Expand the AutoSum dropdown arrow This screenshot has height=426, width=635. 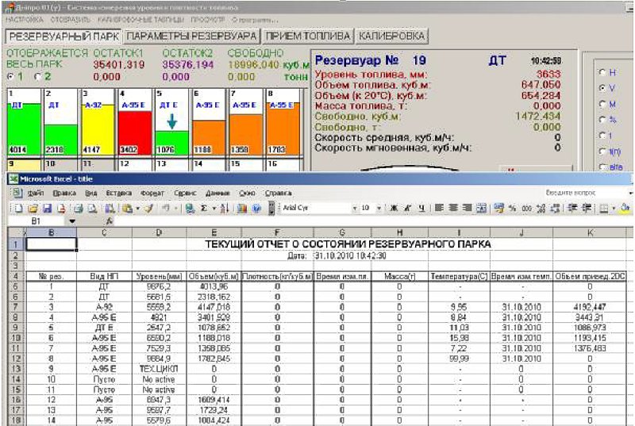[x=214, y=209]
